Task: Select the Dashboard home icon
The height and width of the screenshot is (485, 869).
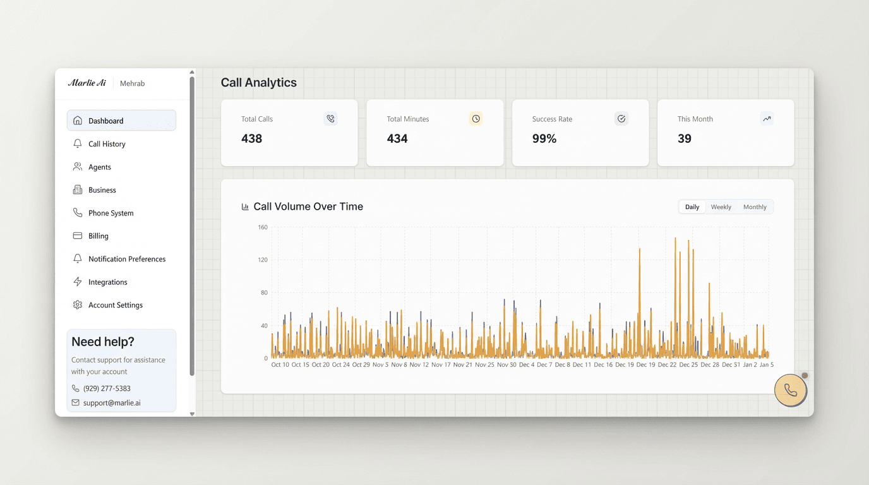Action: pos(77,120)
